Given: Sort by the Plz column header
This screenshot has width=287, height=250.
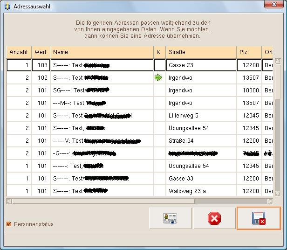Looking at the screenshot, I should point(249,52).
